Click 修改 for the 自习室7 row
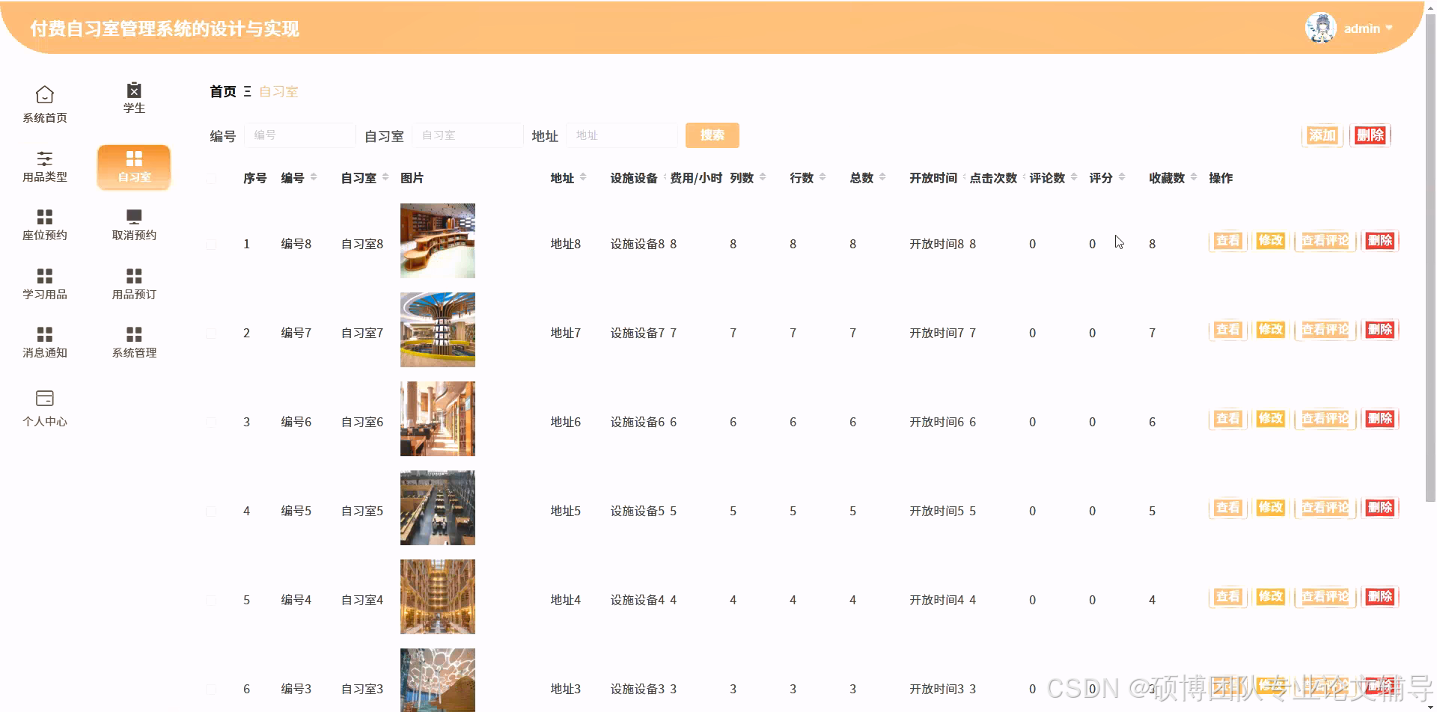Viewport: 1437px width, 712px height. (1271, 330)
